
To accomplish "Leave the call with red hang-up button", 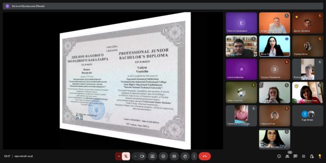I will (205, 156).
